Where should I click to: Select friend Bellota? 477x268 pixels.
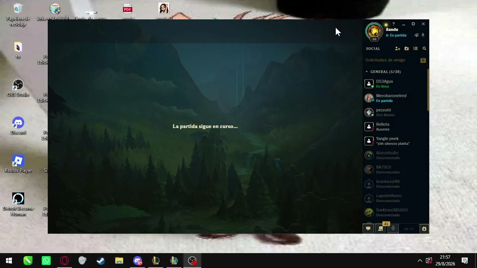pos(395,127)
